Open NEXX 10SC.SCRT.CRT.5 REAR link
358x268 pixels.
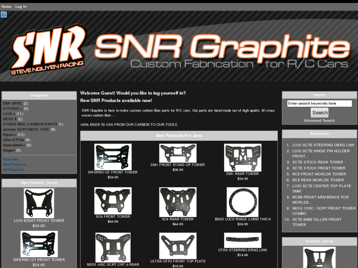point(113,265)
